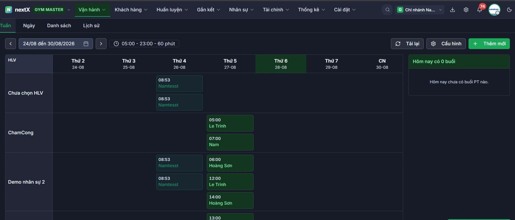
Task: Open the 12:00 Le Trinh session
Action: click(x=230, y=182)
